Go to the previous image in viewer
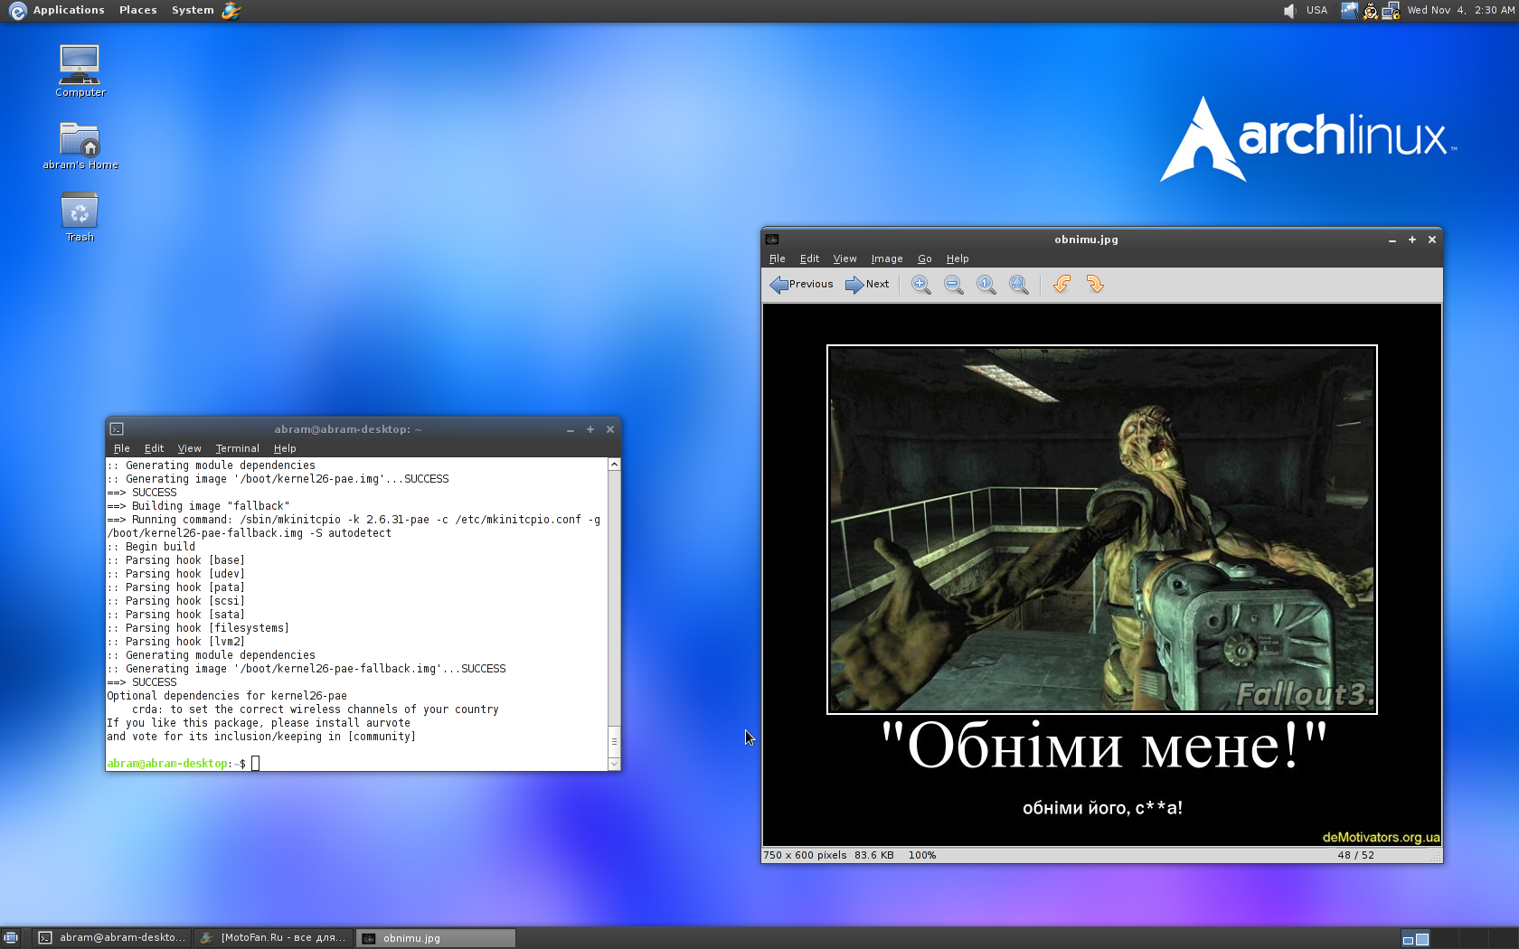The width and height of the screenshot is (1519, 949). coord(801,285)
